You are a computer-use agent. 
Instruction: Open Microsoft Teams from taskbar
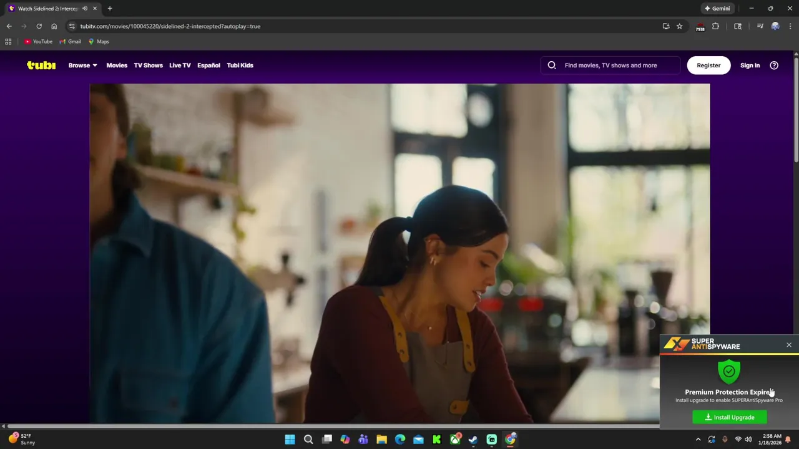[363, 440]
